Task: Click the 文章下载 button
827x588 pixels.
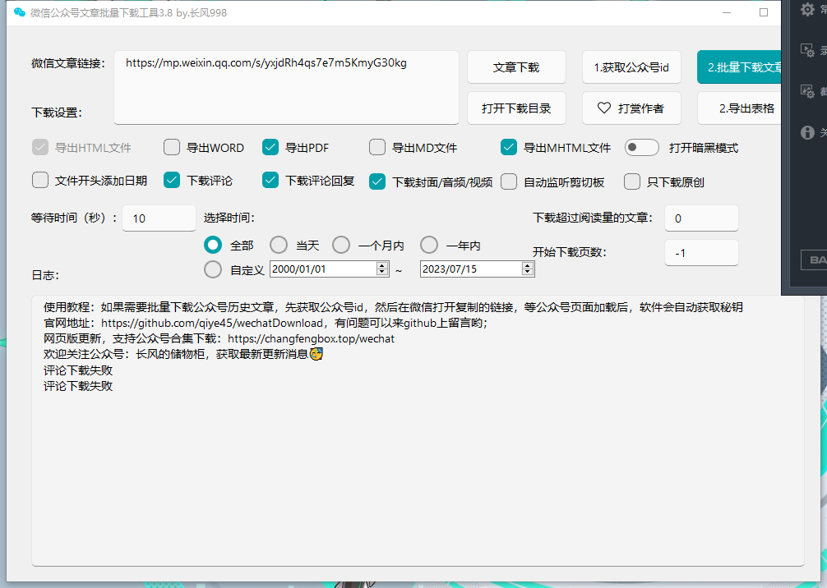Action: tap(516, 67)
